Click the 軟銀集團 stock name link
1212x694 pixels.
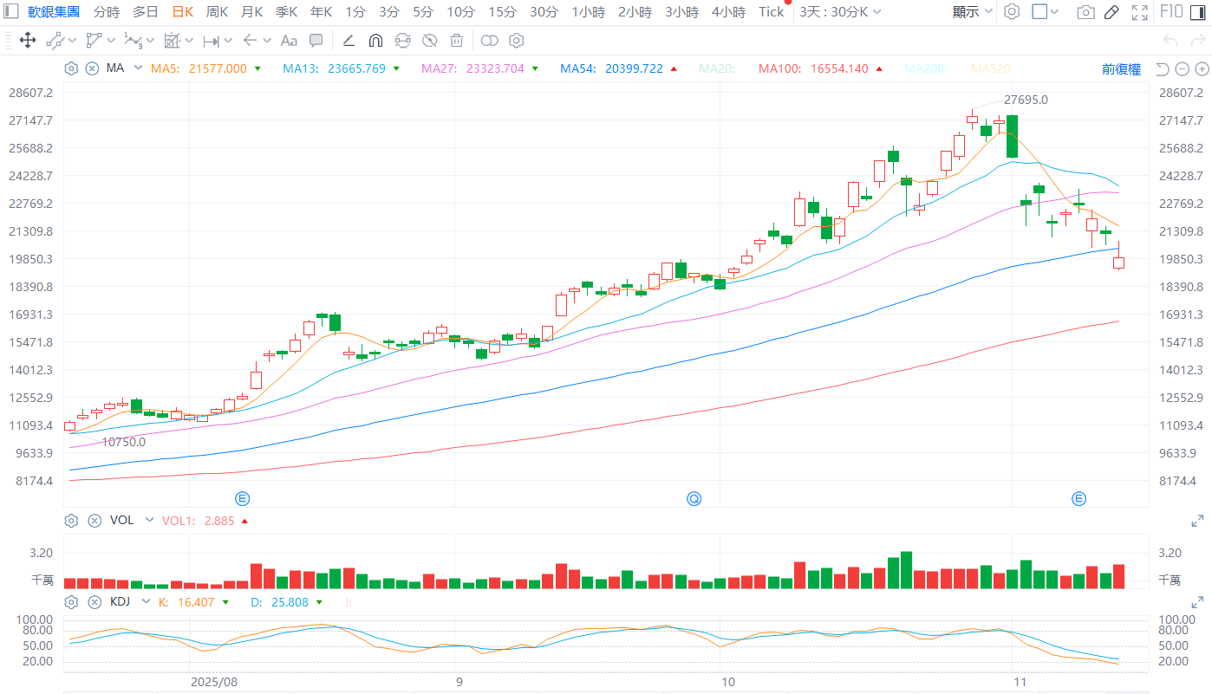tap(54, 12)
